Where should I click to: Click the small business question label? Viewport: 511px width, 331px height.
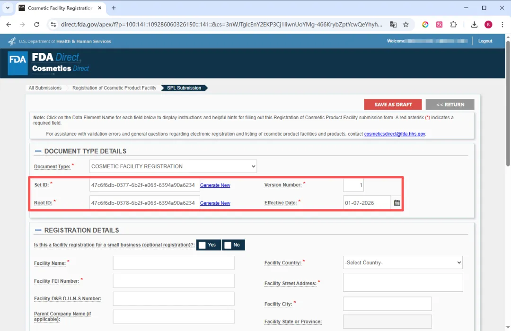click(x=115, y=244)
